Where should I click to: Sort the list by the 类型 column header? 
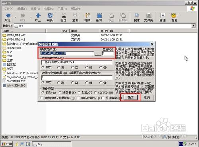point(84,31)
